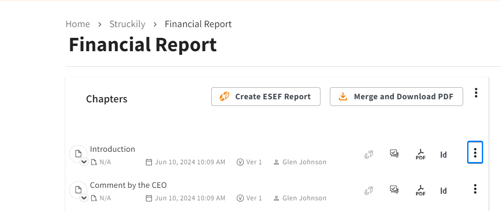Open the Introduction row's three-dot menu
The height and width of the screenshot is (211, 501).
click(475, 152)
